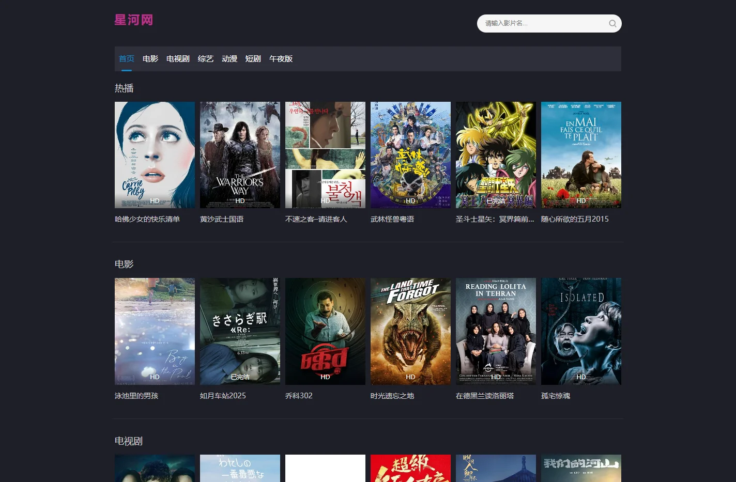Open 圣斗士星矢：冥界篇前... title link

pyautogui.click(x=495, y=219)
